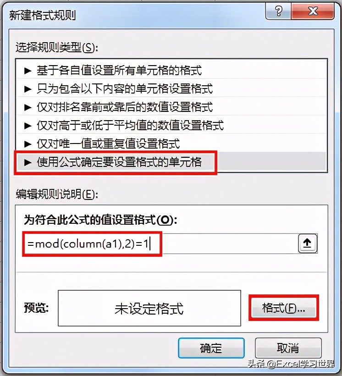The image size is (342, 376).
Task: Click the triangle icon beside 仅对唯一值或重复值设置格式
Action: pos(28,144)
